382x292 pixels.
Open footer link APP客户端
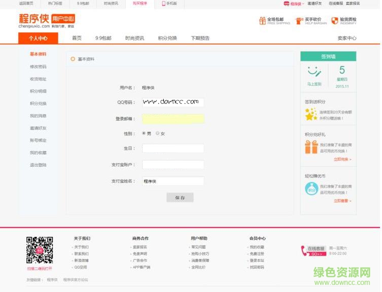point(142,267)
